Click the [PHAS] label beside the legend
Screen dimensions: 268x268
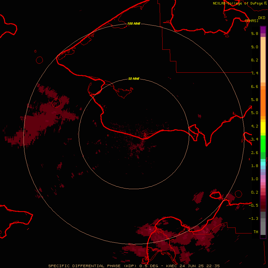(252, 21)
